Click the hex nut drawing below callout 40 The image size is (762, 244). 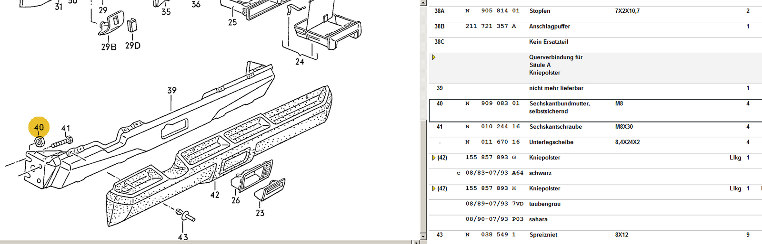[40, 142]
